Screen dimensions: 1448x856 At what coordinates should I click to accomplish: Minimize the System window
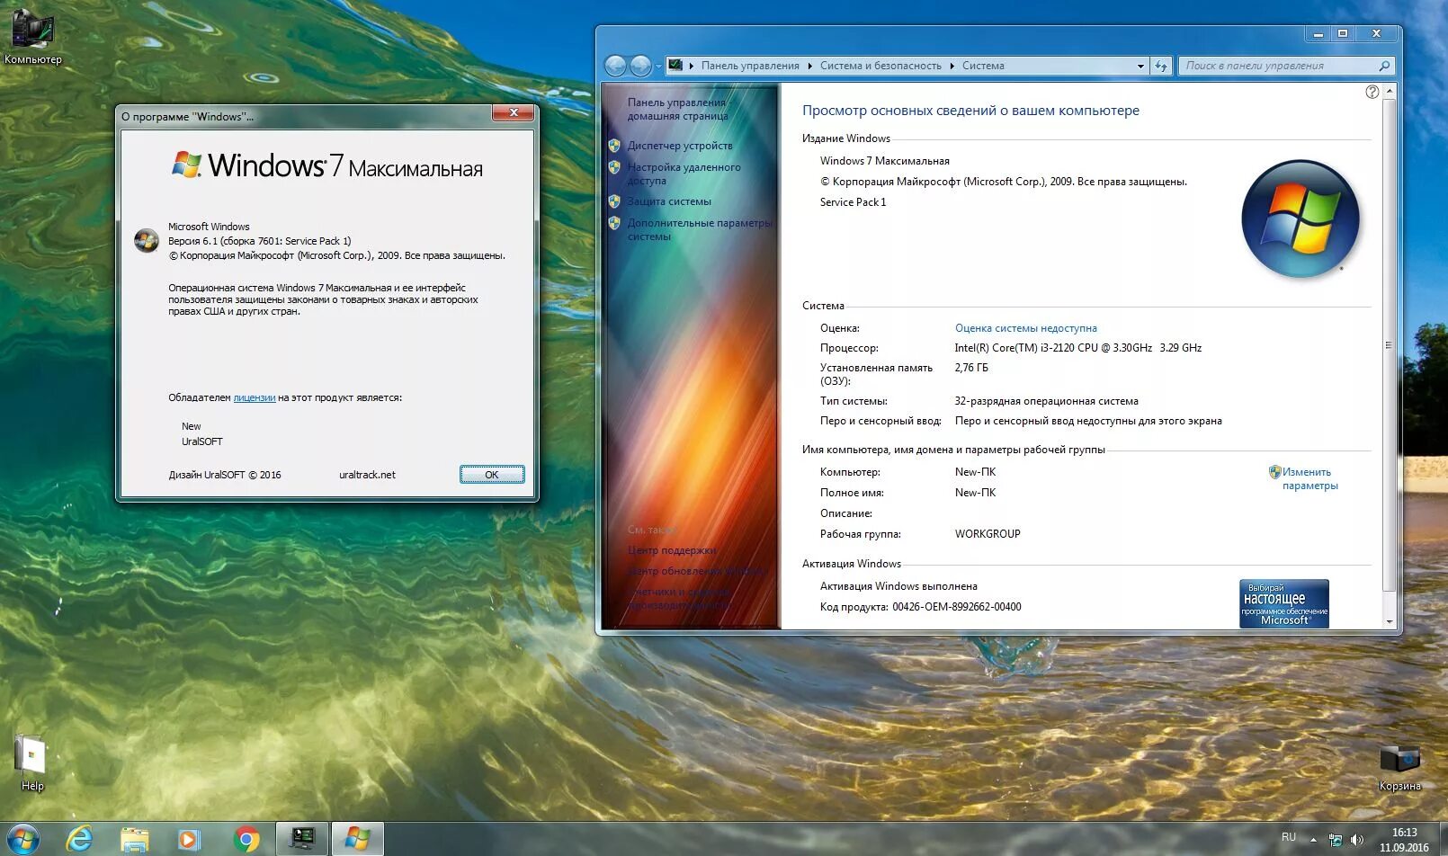(1318, 34)
